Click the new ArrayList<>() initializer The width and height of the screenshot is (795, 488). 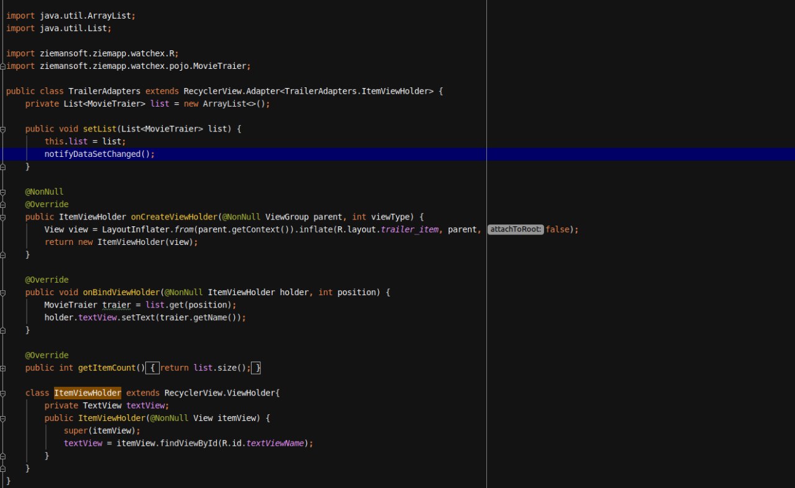click(x=225, y=104)
